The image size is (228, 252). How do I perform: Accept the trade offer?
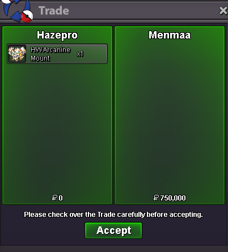(x=113, y=230)
